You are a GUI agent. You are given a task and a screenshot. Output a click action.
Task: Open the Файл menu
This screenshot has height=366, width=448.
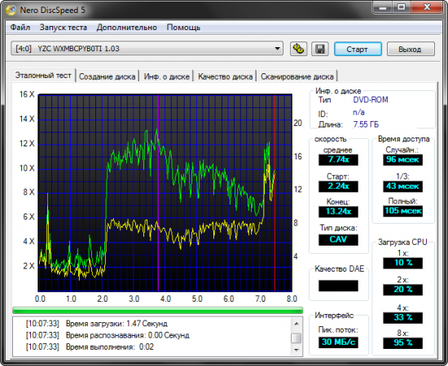(x=20, y=28)
